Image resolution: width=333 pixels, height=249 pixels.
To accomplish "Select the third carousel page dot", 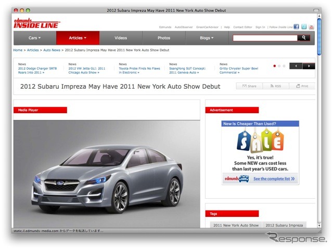I will tap(284, 66).
